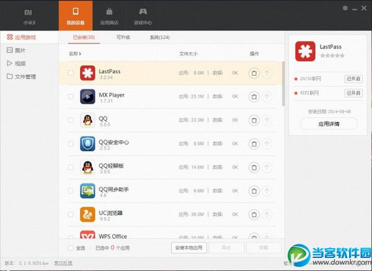The image size is (372, 271).
Task: Check the LastPass row checkbox
Action: coord(71,73)
